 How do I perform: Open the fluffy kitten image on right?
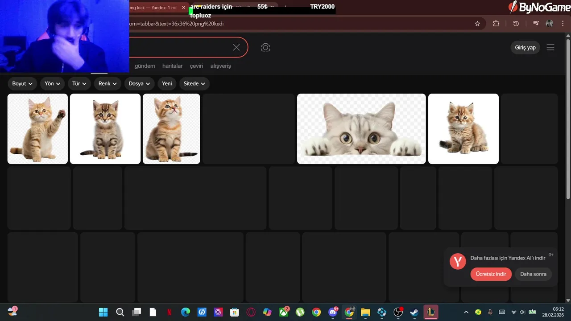pyautogui.click(x=463, y=129)
